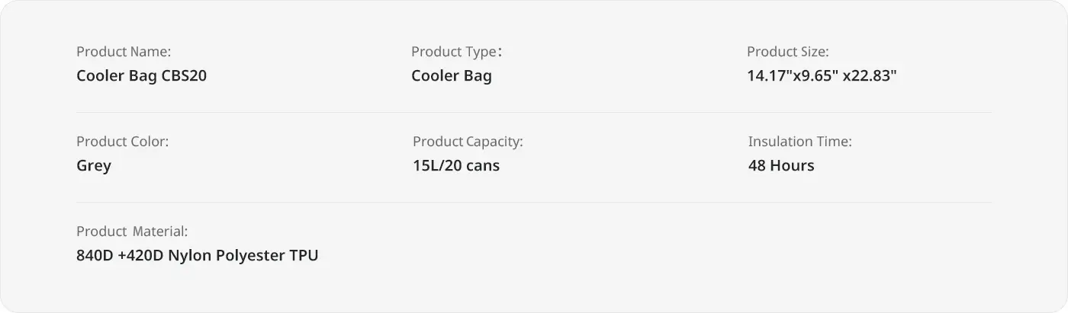Click the x22.83" part of size

click(x=870, y=76)
